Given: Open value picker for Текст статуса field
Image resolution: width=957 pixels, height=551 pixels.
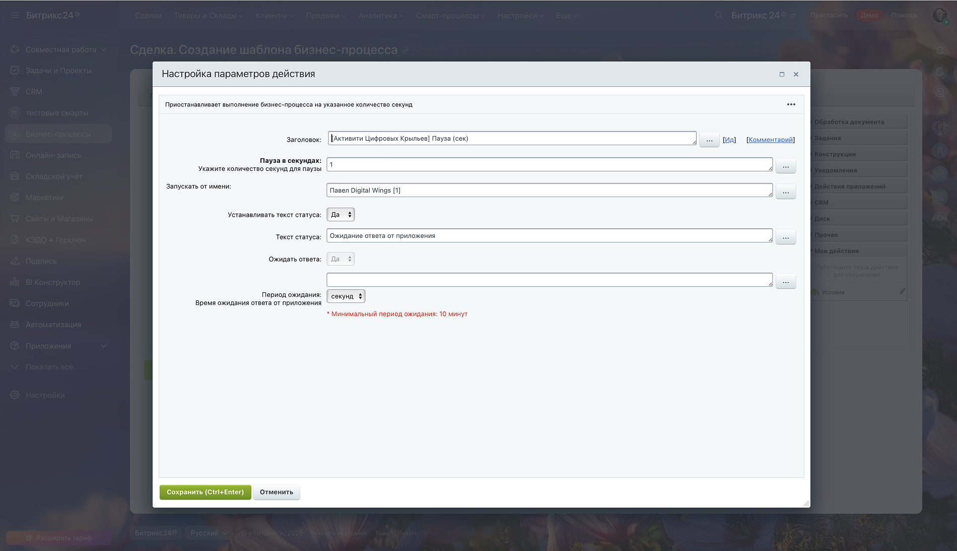Looking at the screenshot, I should 785,237.
